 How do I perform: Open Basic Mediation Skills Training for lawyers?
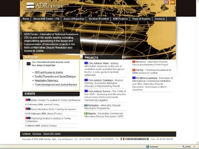coord(53,109)
